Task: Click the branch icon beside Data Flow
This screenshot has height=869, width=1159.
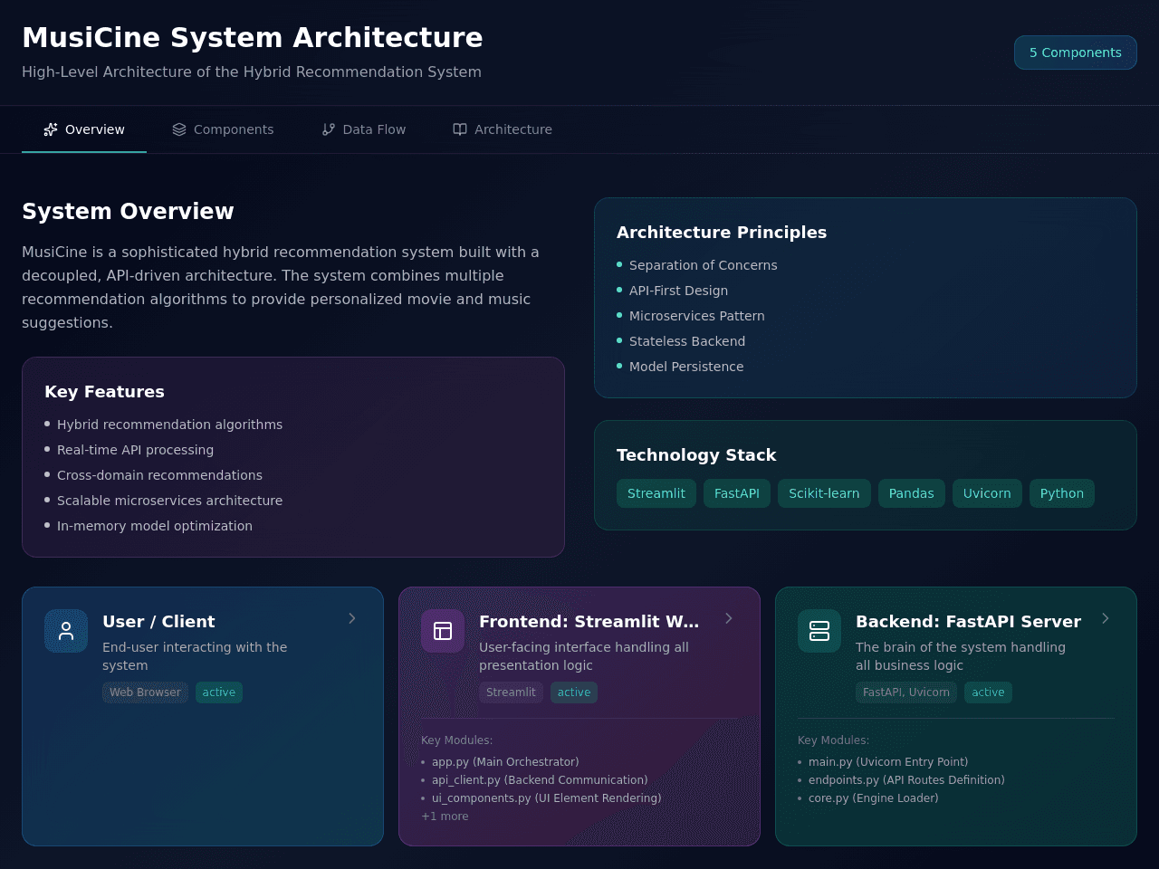Action: coord(329,129)
